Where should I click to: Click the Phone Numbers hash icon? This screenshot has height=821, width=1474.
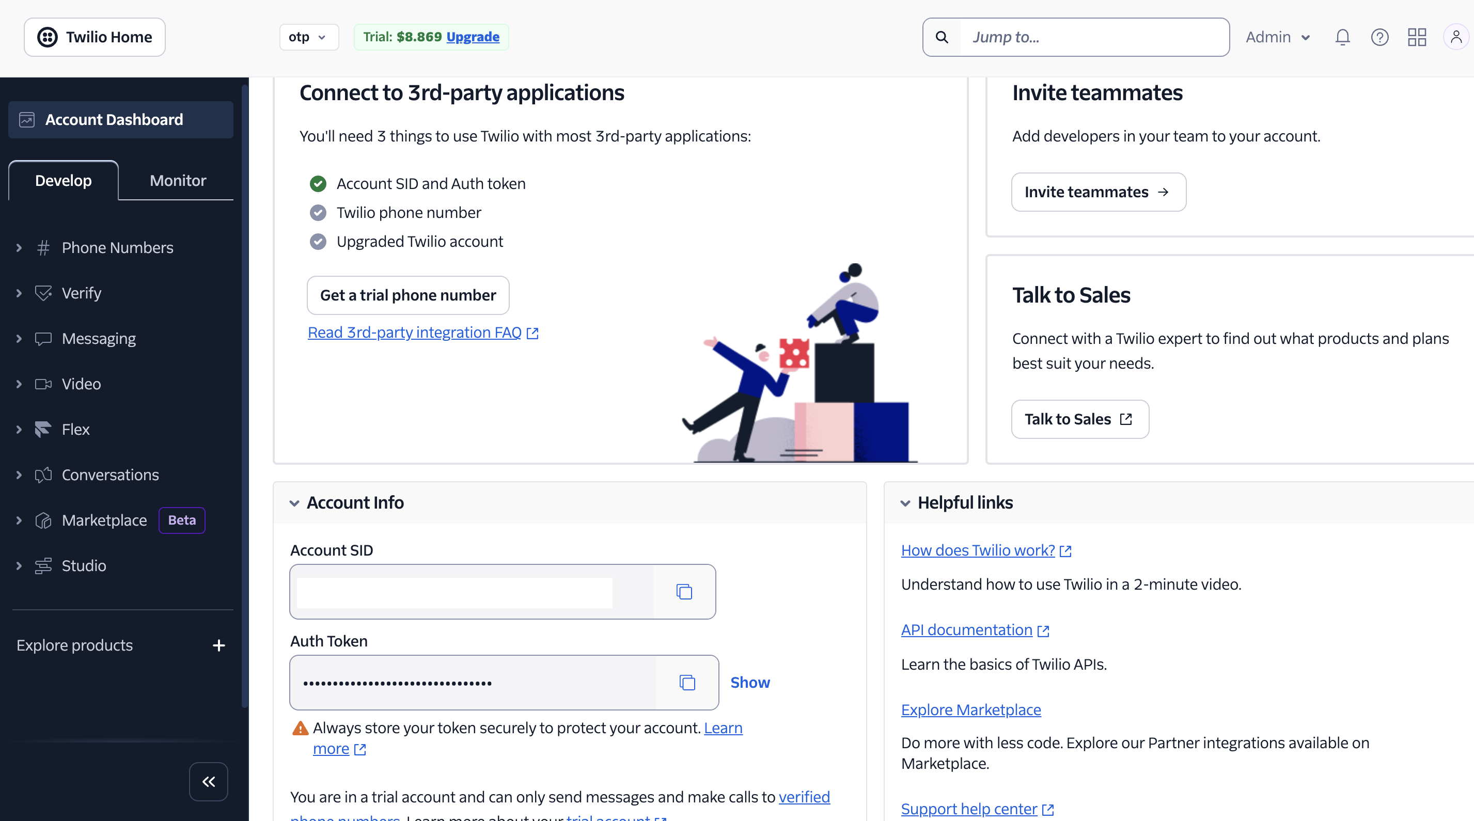(x=43, y=248)
